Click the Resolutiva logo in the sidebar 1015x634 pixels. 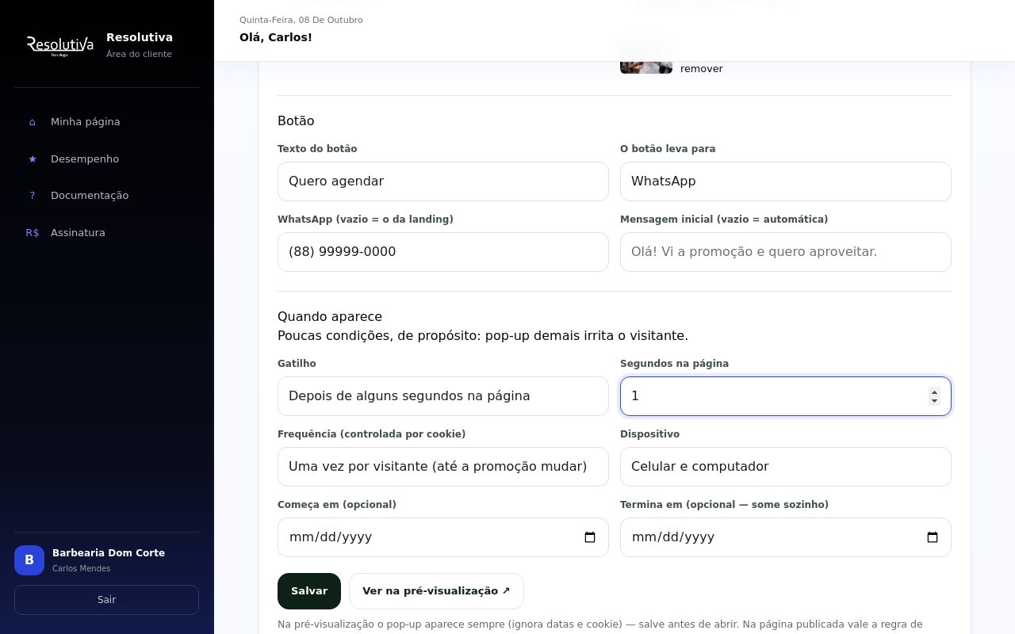click(60, 45)
